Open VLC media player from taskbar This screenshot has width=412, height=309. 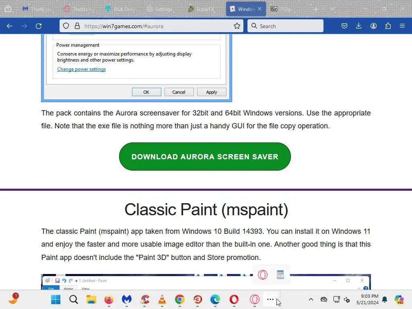[x=162, y=299]
